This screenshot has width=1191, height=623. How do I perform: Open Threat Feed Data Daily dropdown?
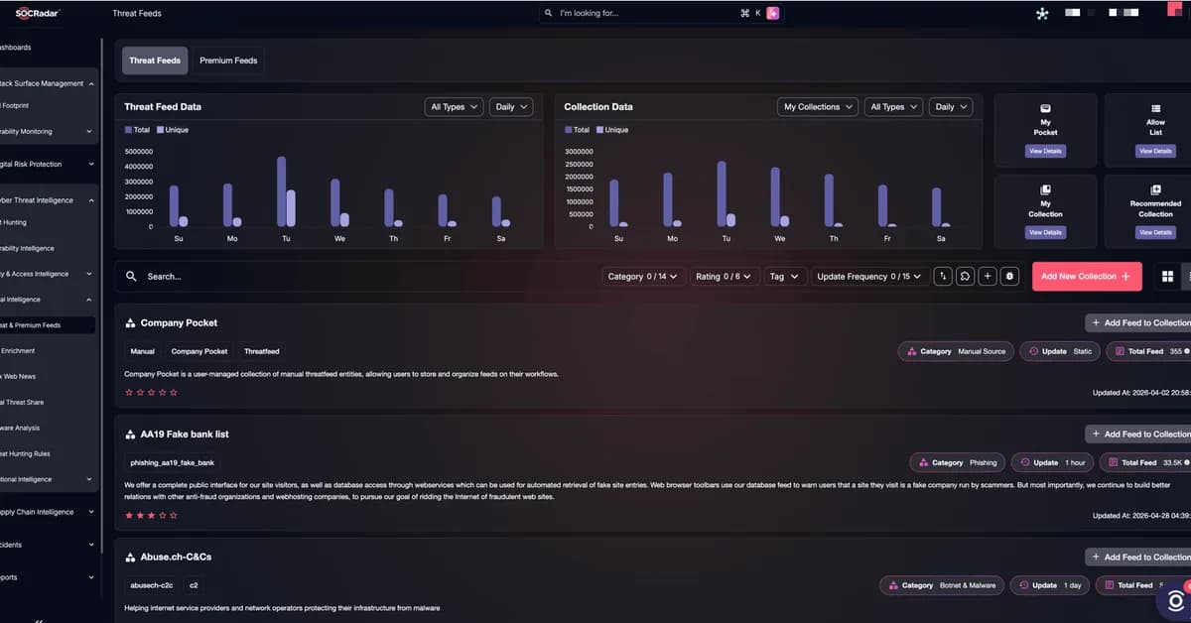click(x=511, y=107)
